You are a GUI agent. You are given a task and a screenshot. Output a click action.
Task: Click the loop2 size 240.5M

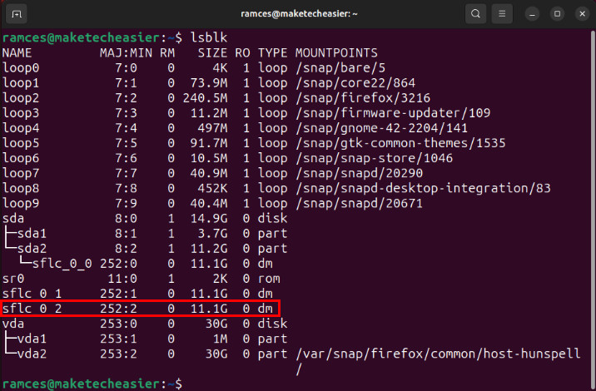206,98
